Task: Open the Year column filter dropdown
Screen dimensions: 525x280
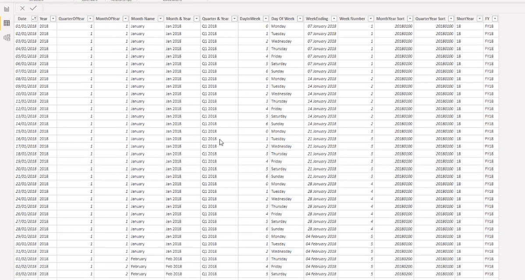Action: pyautogui.click(x=53, y=19)
